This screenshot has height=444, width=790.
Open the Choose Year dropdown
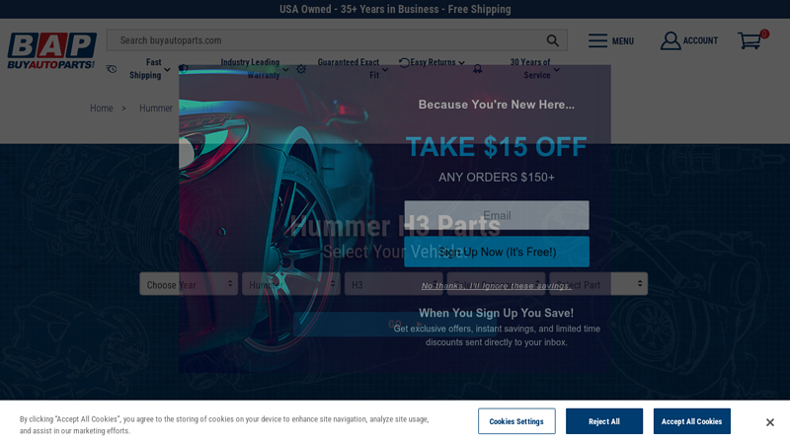pyautogui.click(x=189, y=284)
